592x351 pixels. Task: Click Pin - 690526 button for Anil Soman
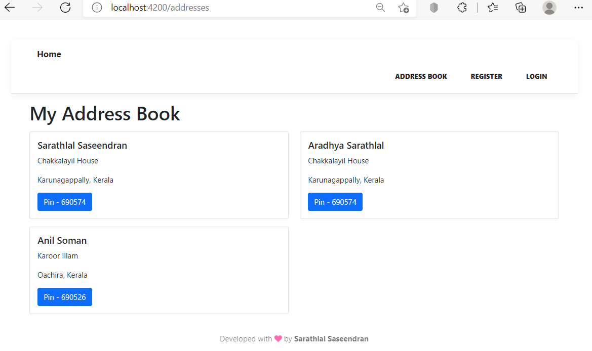point(64,297)
